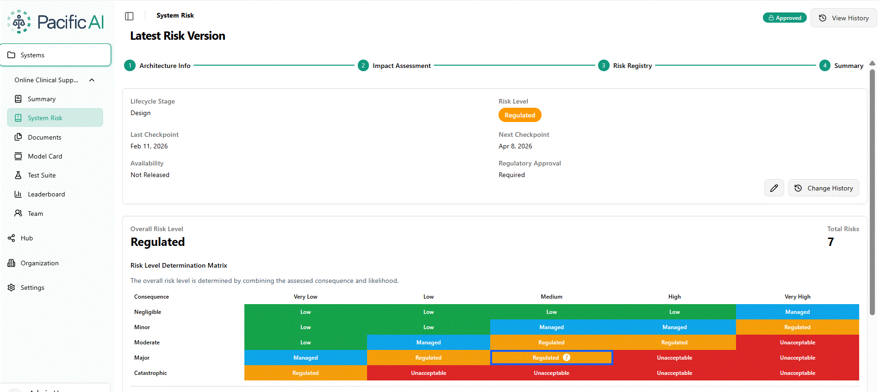The image size is (879, 392).
Task: Click the Negligible/Very Low Low cell
Action: coord(305,312)
